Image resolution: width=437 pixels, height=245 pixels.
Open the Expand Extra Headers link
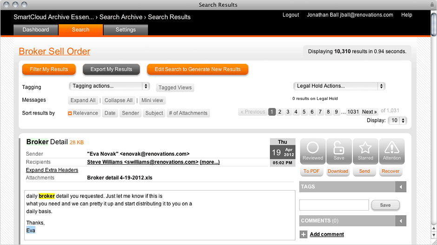(x=52, y=170)
